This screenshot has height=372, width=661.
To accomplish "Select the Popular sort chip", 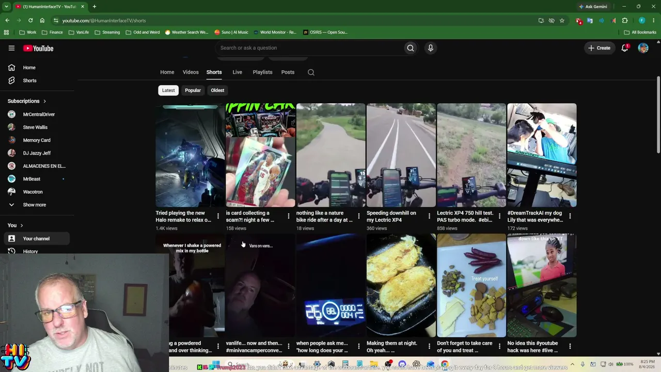I will [x=193, y=90].
